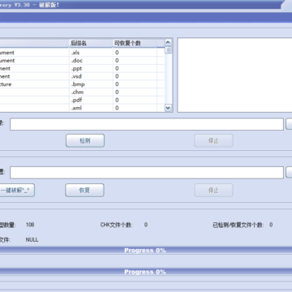
Task: Click the lower Progress 0% bar
Action: point(146,272)
